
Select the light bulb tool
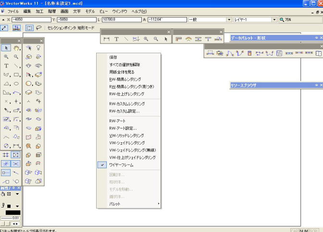[x=38, y=48]
